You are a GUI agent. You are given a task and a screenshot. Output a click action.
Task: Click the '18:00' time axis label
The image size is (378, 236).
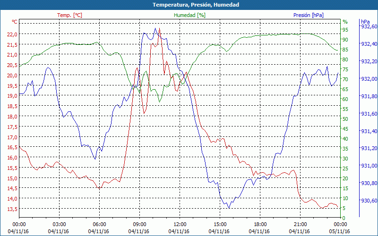pos(260,225)
